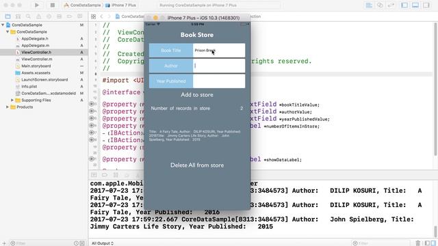Show the variables view pane toggle

click(427, 243)
